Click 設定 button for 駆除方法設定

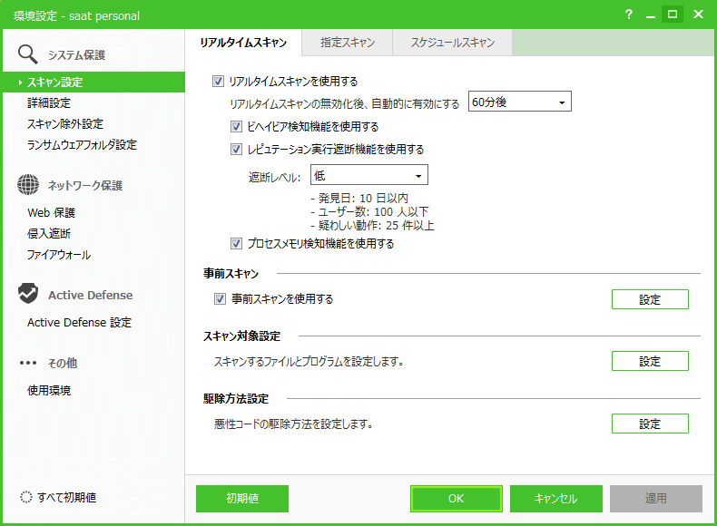[650, 424]
